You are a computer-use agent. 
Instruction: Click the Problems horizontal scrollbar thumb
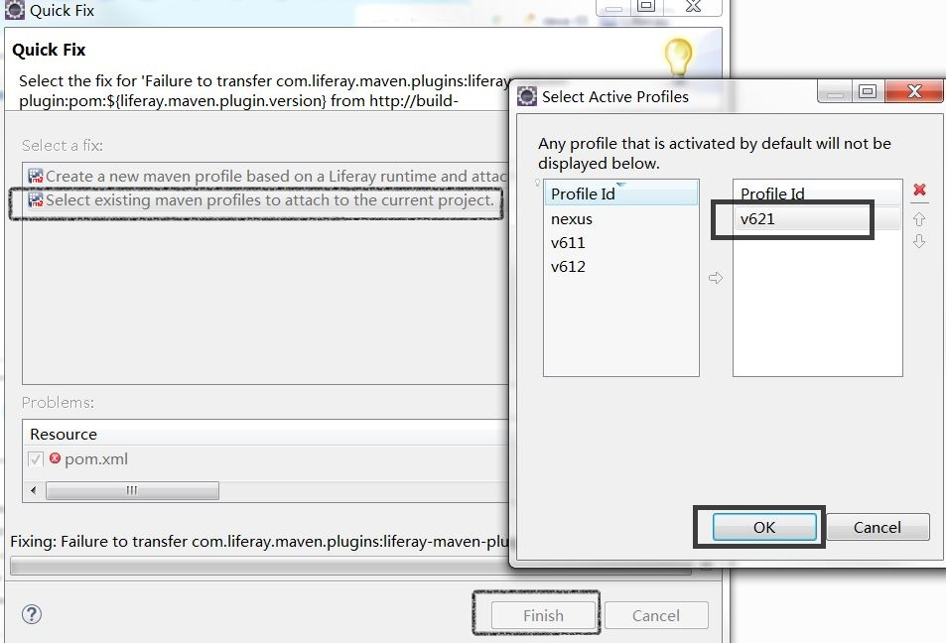coord(132,490)
